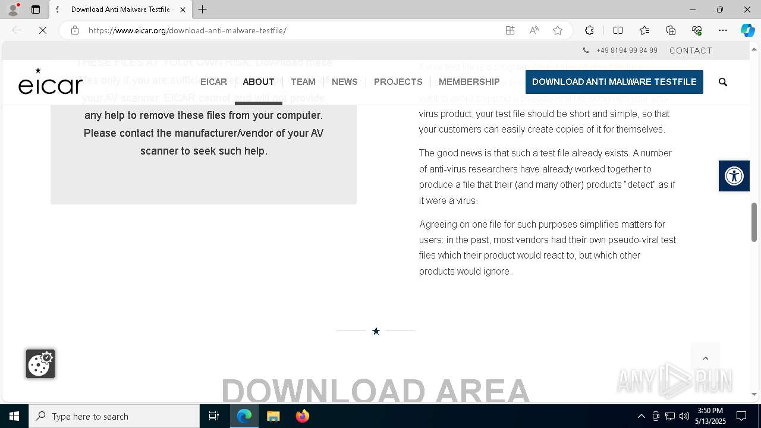Open the TEAM menu item
Viewport: 761px width, 428px height.
(303, 82)
